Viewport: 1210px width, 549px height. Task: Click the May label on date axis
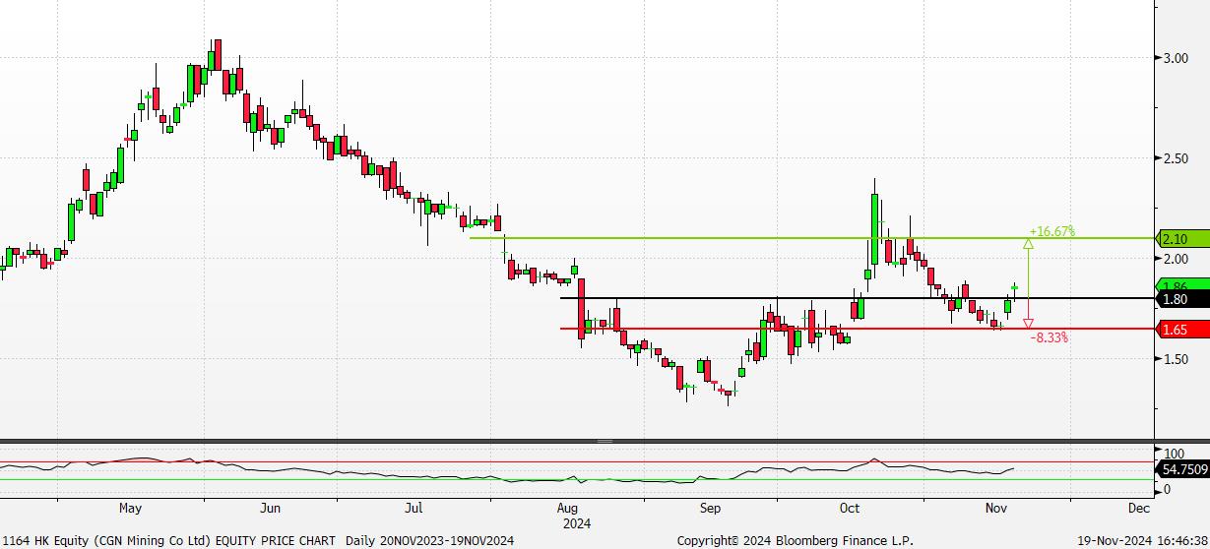tap(130, 509)
